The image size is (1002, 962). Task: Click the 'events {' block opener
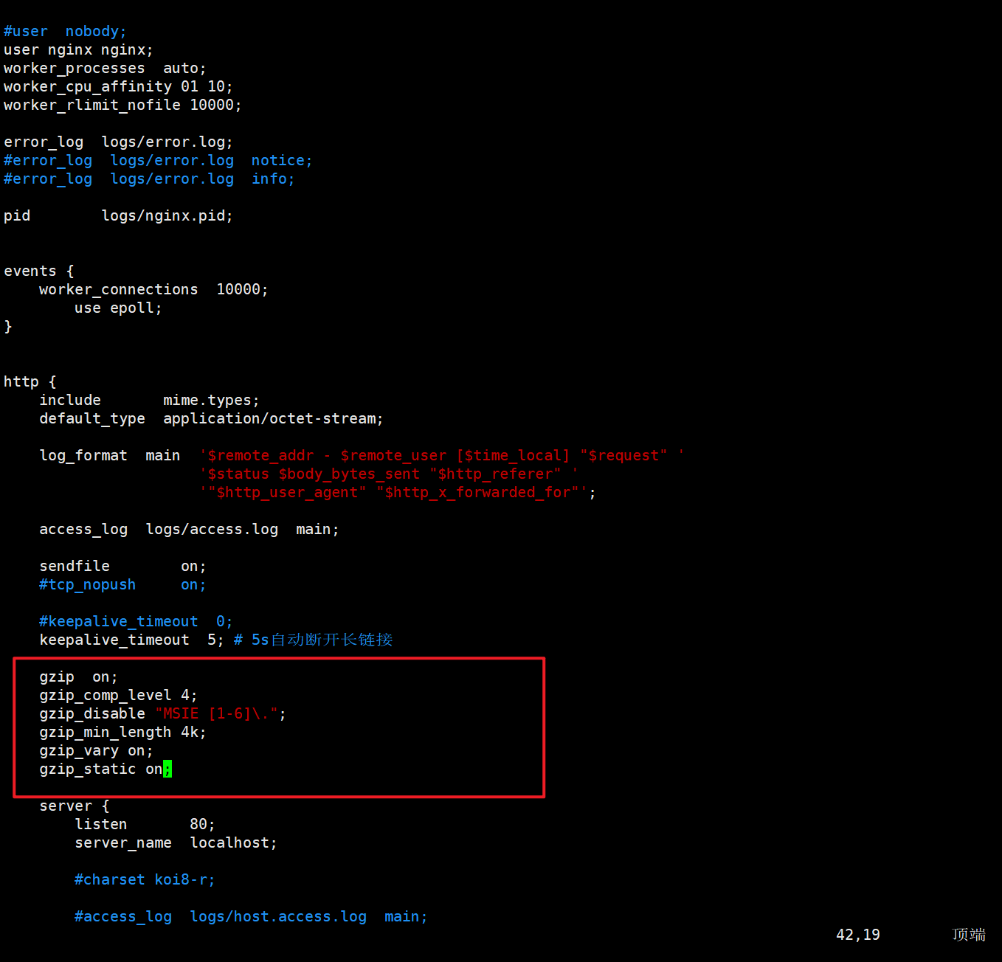coord(39,271)
